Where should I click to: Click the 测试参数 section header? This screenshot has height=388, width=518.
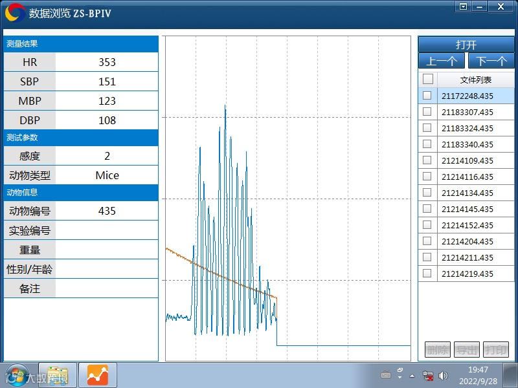81,138
